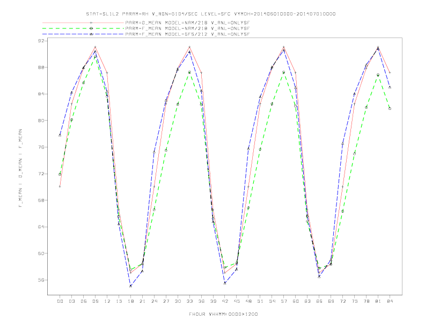Click the green circle data point at hour 75

[355, 154]
